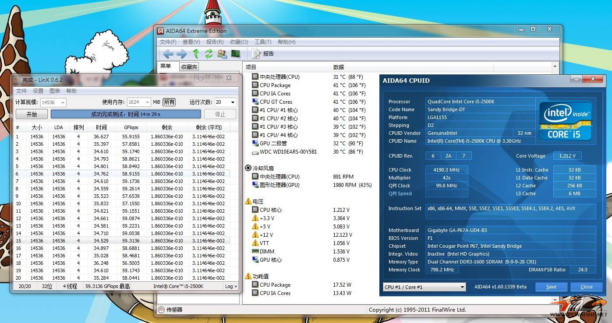The width and height of the screenshot is (612, 323).
Task: Select the LinX result showing 59.2614 GFlops
Action: pyautogui.click(x=120, y=189)
